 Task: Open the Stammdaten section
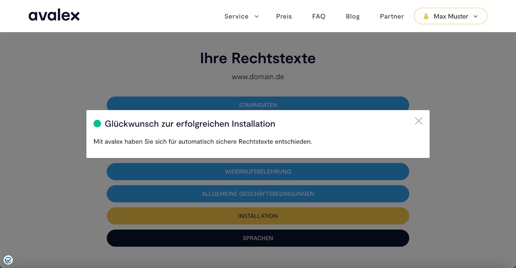(258, 103)
